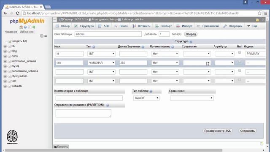Expand the mysql database tree node
This screenshot has width=270, height=152.
[x=5, y=66]
